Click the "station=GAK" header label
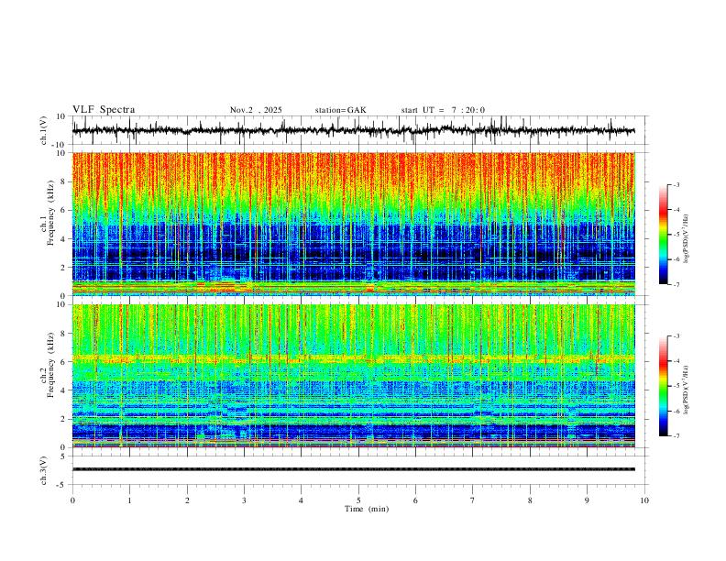Image resolution: width=726 pixels, height=561 pixels. click(x=340, y=110)
